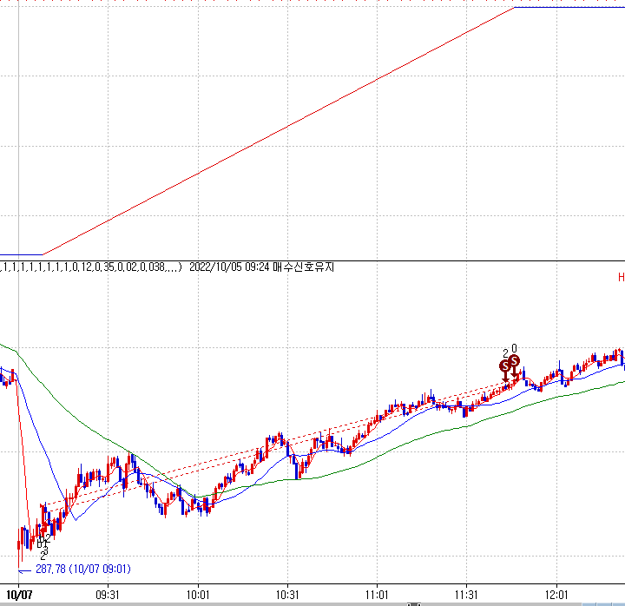Click the 11:31 time axis label

(467, 596)
